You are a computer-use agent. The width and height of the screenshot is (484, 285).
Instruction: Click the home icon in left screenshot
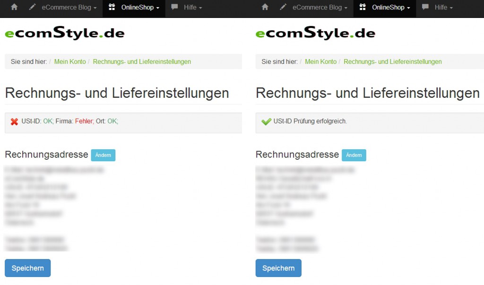click(14, 7)
